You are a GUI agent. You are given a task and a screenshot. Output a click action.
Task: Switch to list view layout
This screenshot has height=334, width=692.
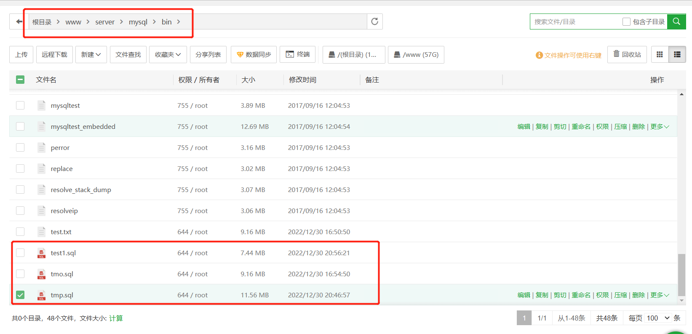pyautogui.click(x=677, y=55)
